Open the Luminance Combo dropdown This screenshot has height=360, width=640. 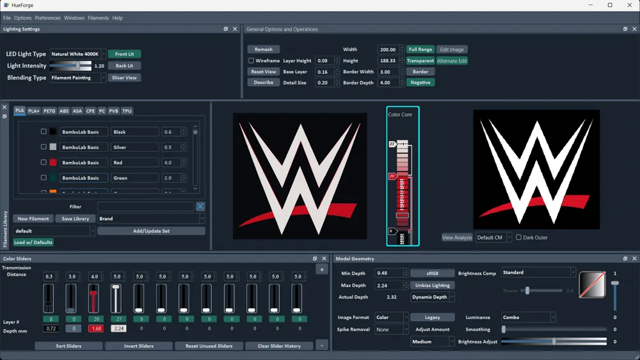pyautogui.click(x=528, y=317)
